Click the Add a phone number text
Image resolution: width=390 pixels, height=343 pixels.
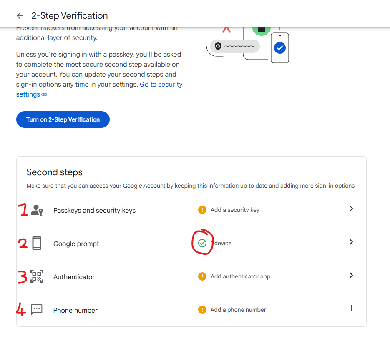(238, 310)
